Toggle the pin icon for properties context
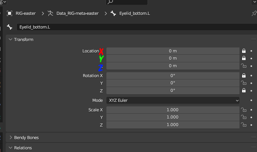Viewport: 257px width, 152px height. (254, 13)
